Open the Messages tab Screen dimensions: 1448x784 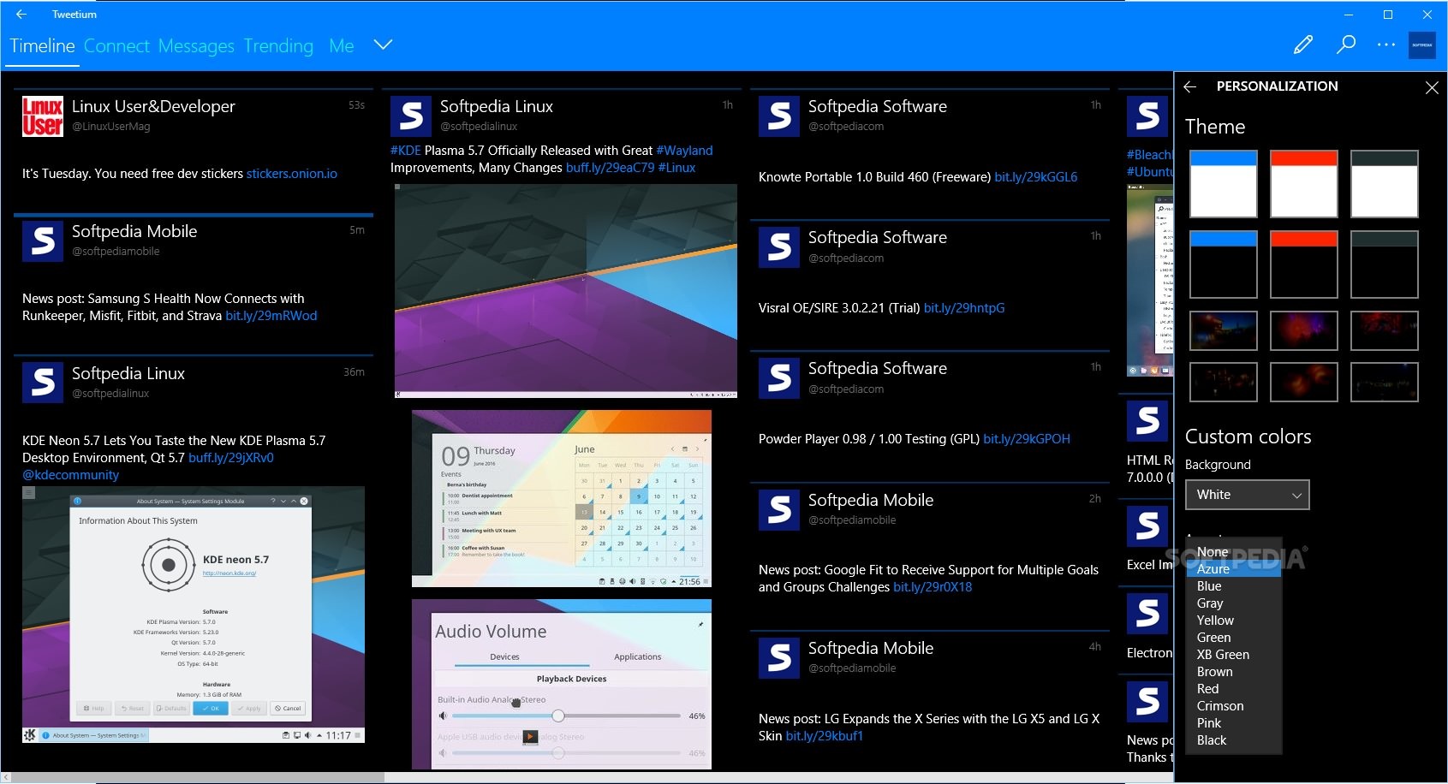pyautogui.click(x=196, y=46)
